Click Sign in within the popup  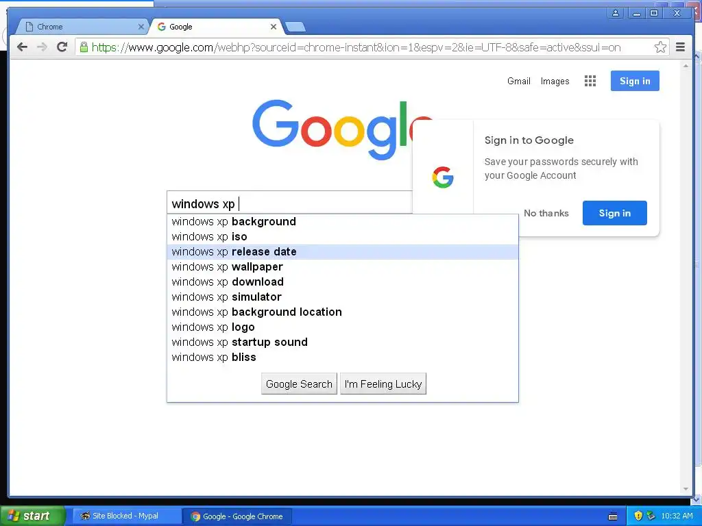615,213
